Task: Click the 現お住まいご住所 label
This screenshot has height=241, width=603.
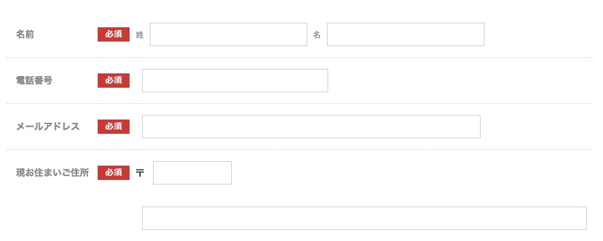Action: [52, 173]
